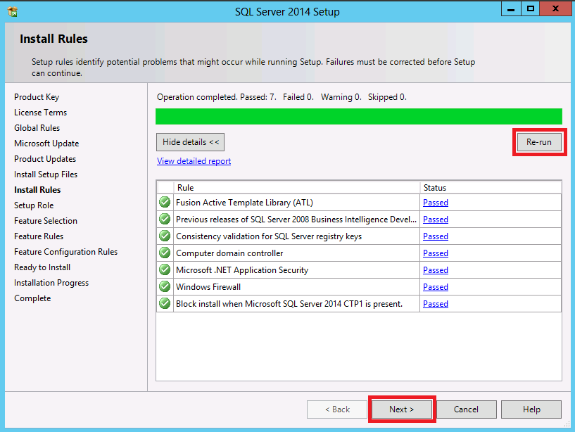575x432 pixels.
Task: Close the SQL Server 2014 Setup window
Action: 556,9
